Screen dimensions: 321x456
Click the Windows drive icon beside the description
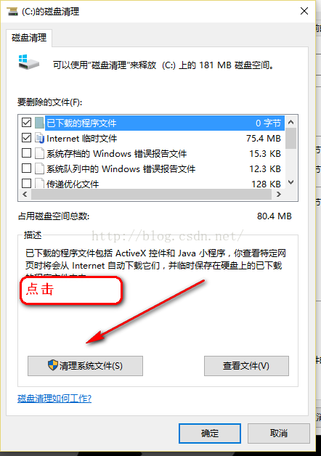pyautogui.click(x=29, y=62)
